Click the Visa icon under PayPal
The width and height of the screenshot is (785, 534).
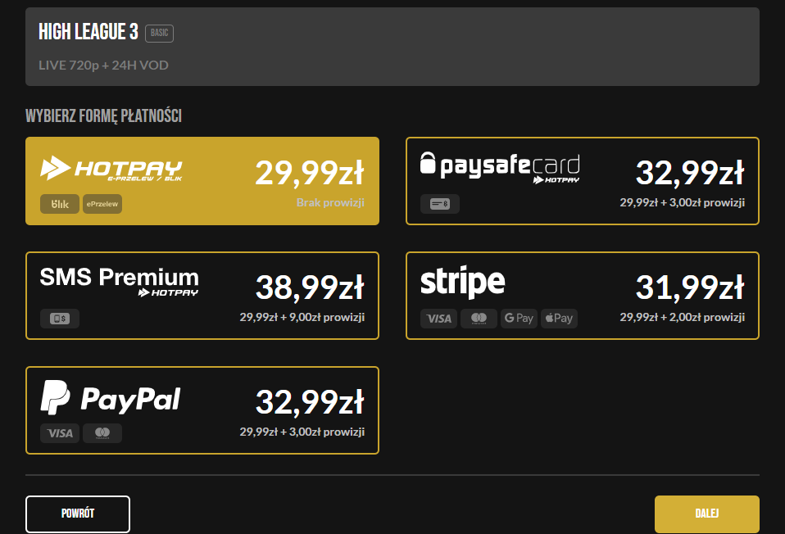coord(60,433)
